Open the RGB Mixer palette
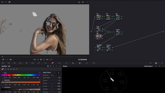The image size is (165, 93). [26, 63]
